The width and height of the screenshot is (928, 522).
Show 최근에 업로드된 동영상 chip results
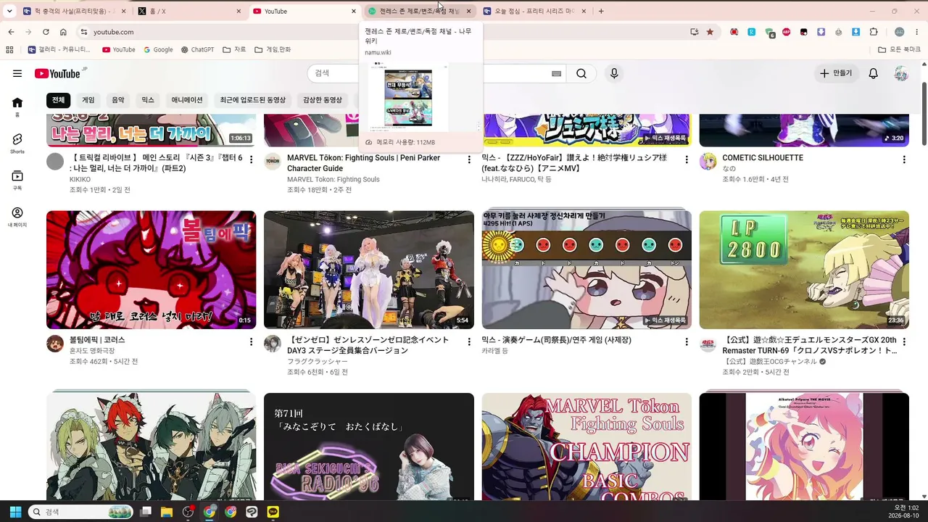[253, 100]
